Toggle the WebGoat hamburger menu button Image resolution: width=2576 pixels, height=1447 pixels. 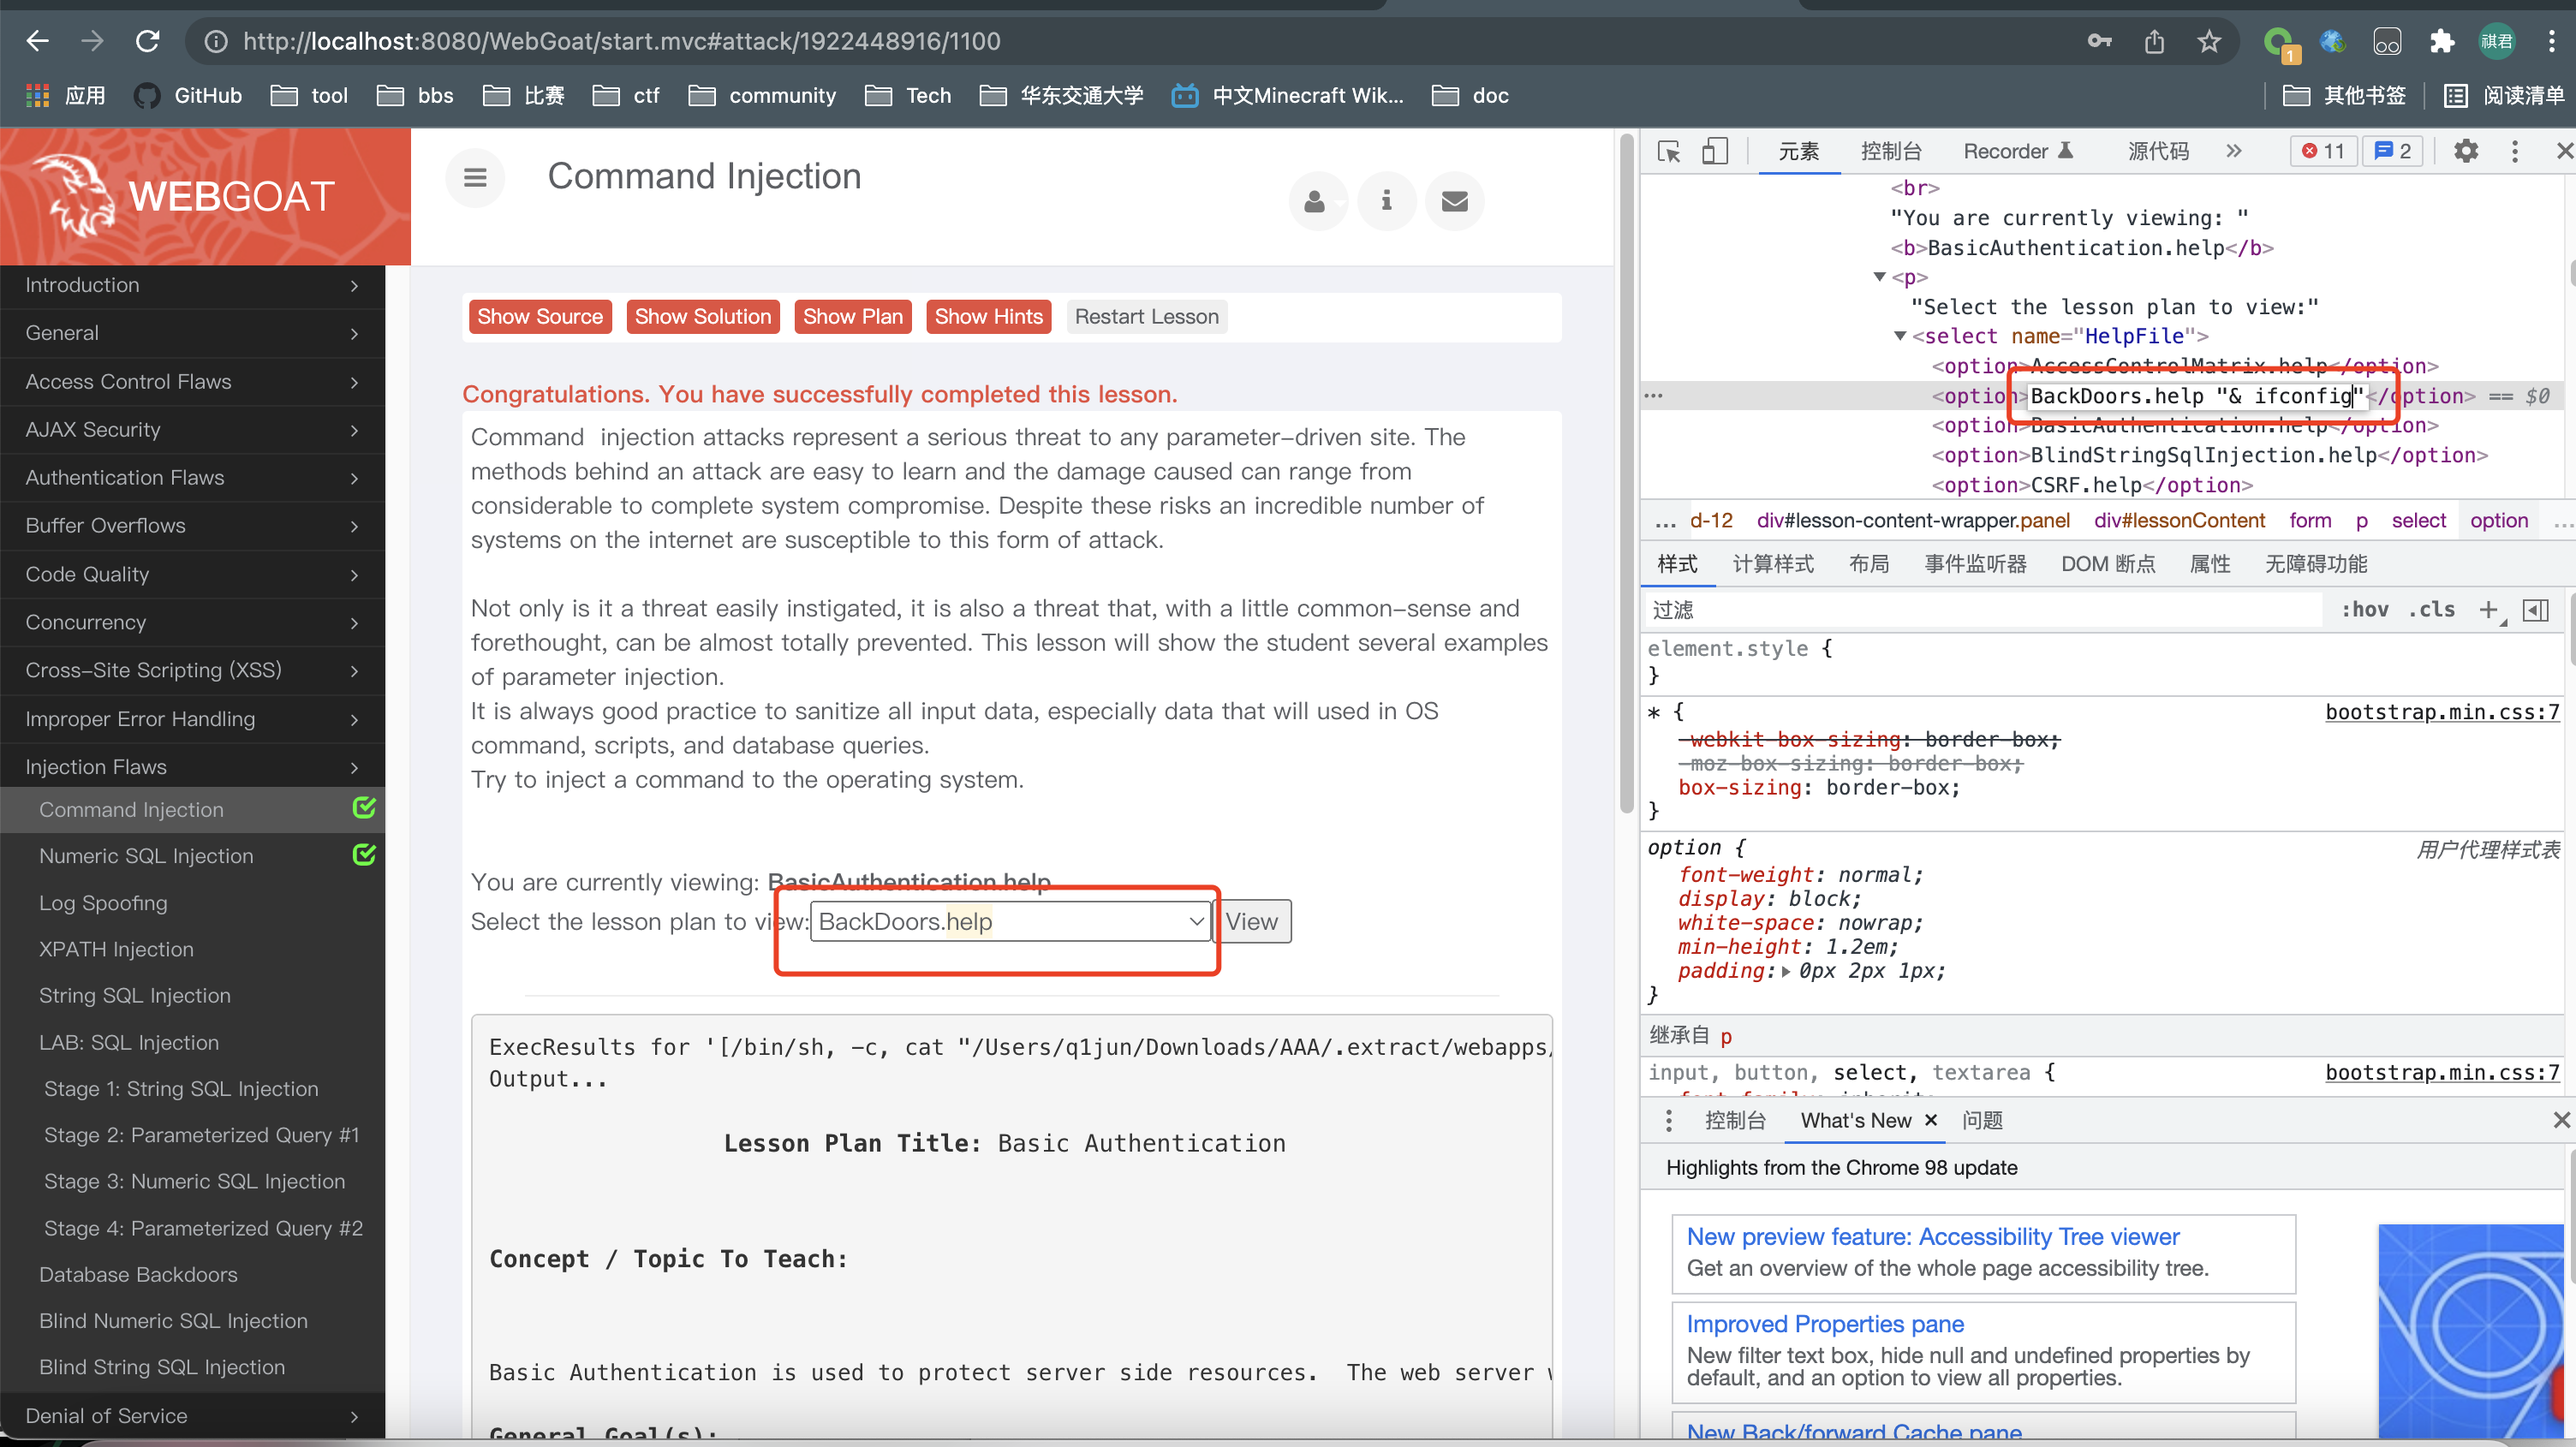click(475, 177)
